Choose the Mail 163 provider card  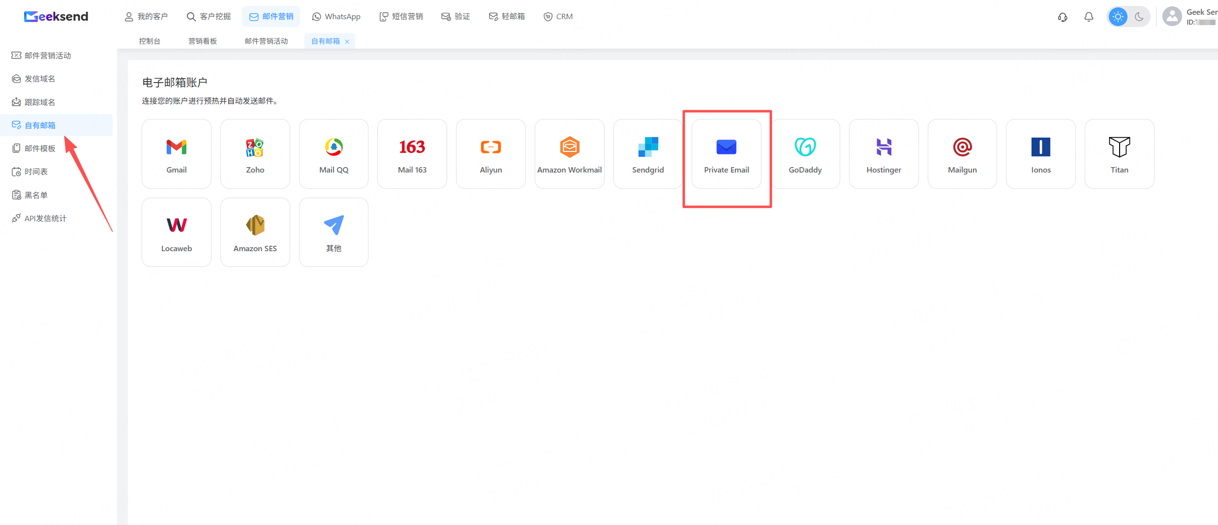[x=412, y=154]
